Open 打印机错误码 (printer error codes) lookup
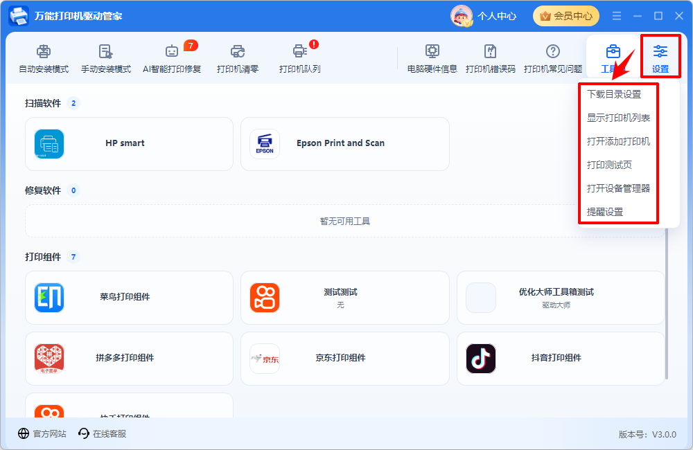The width and height of the screenshot is (693, 450). pyautogui.click(x=491, y=58)
